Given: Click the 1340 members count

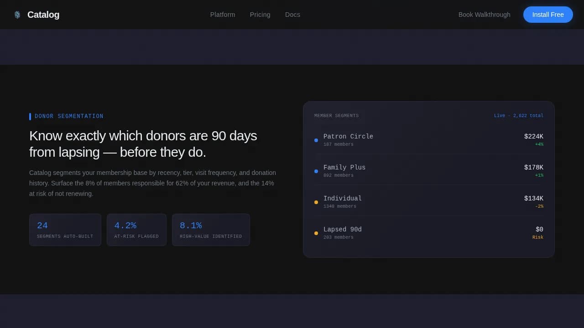Looking at the screenshot, I should point(340,206).
